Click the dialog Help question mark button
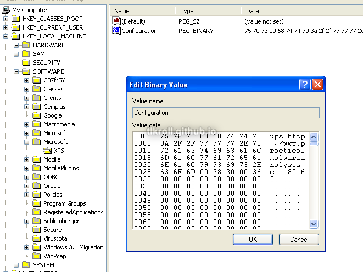Viewport: 363px width, 272px height. [305, 85]
